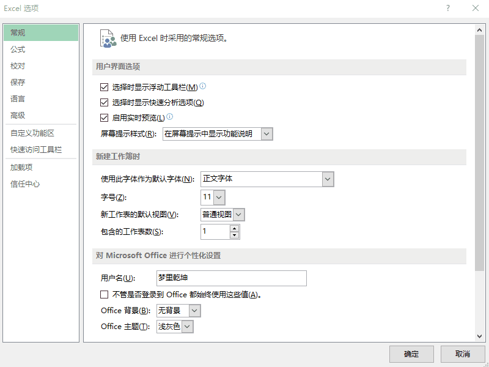Click the help question mark icon

coord(448,8)
